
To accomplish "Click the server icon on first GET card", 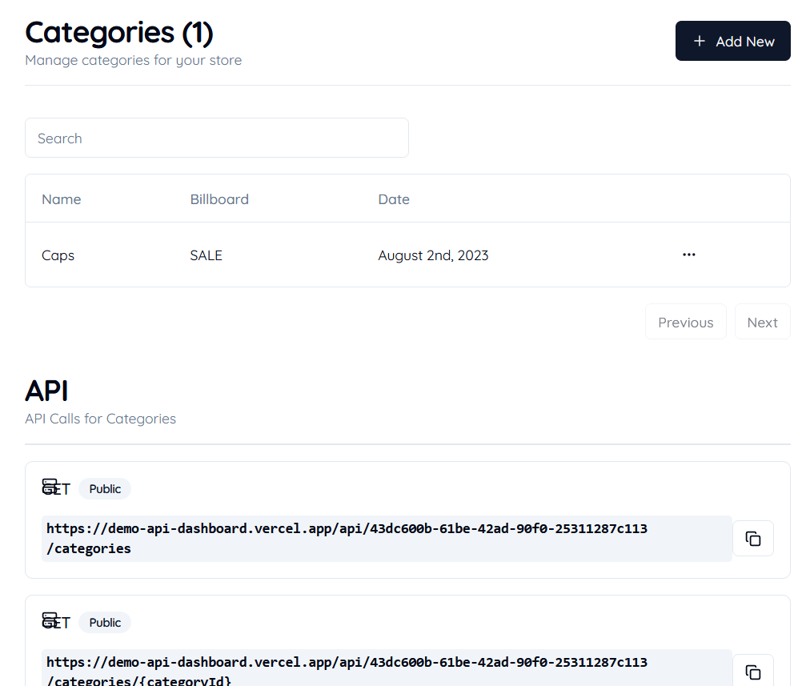I will pyautogui.click(x=50, y=487).
